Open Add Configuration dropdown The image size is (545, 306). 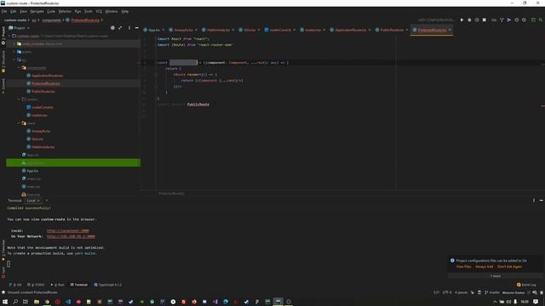(x=436, y=20)
